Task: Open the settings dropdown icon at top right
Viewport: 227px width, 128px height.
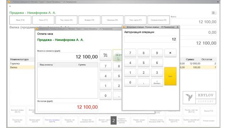Action: coord(214,13)
